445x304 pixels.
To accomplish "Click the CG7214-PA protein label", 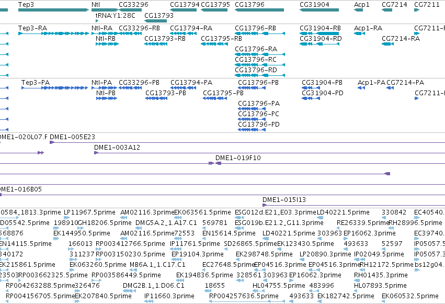I will click(x=405, y=83).
